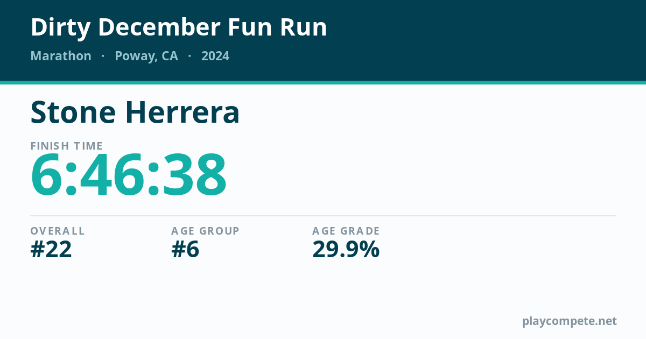This screenshot has width=646, height=339.
Task: Click the OVERALL heading
Action: point(58,231)
